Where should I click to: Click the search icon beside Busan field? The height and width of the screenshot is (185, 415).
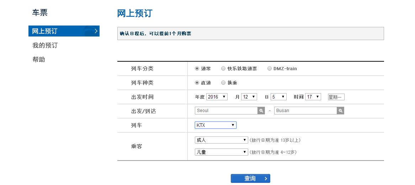tap(340, 111)
